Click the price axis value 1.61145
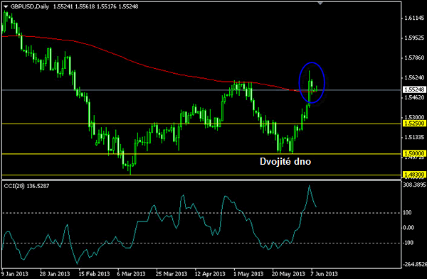The image size is (427, 279). pos(414,18)
